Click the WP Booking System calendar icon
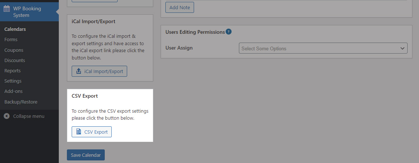This screenshot has width=419, height=163. point(7,8)
